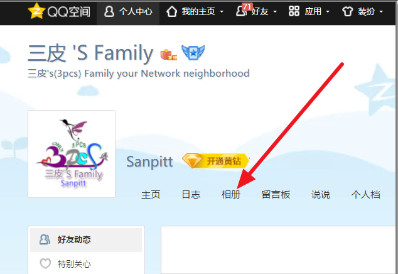This screenshot has width=398, height=274.
Task: Expand the 应用 dropdown arrow
Action: coord(328,12)
